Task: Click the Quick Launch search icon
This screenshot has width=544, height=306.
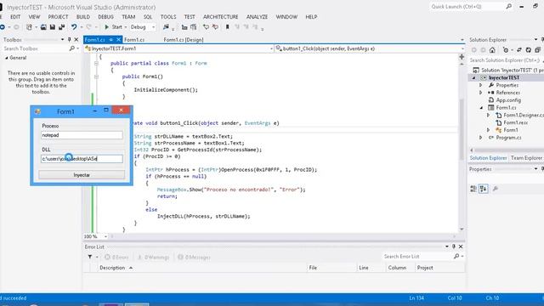Action: point(508,7)
